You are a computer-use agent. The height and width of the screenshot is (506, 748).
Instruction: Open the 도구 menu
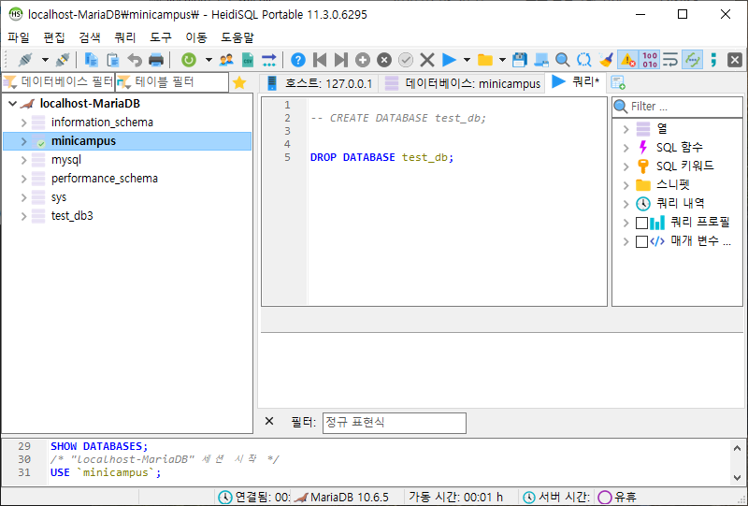point(161,37)
